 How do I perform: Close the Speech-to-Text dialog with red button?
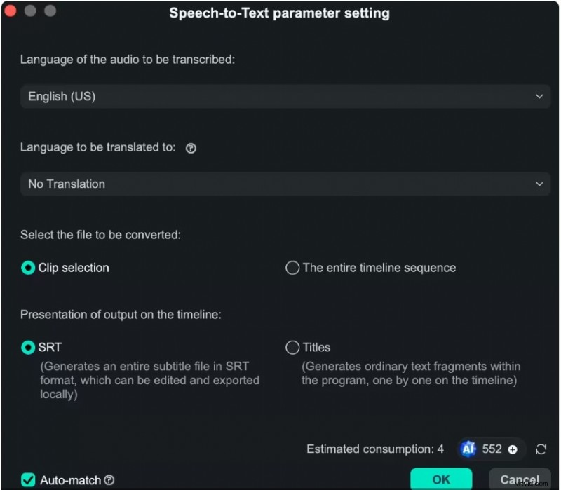tap(11, 11)
